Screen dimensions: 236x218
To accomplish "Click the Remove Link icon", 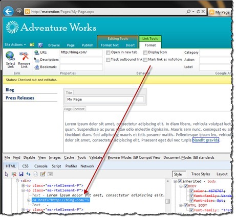I will pyautogui.click(x=24, y=56).
